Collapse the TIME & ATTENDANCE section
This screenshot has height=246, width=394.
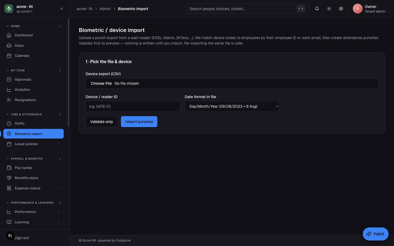(x=8, y=115)
